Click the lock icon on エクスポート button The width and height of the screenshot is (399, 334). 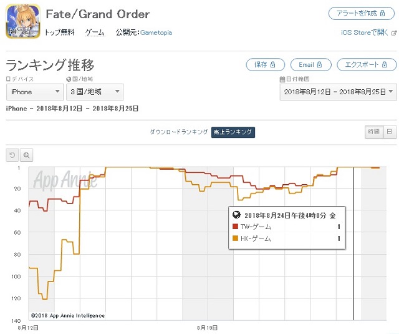tap(385, 64)
